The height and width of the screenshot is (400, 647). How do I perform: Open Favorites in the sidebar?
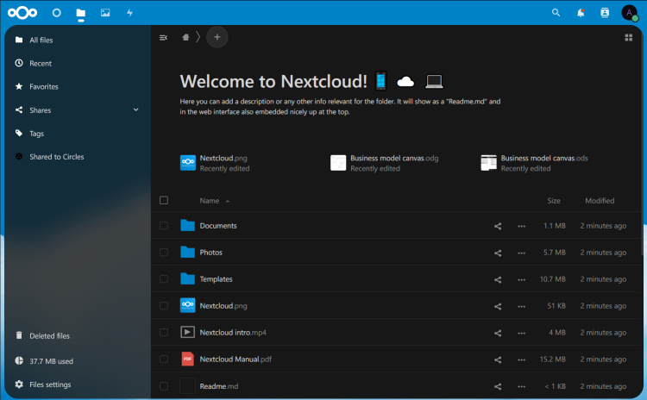point(44,87)
